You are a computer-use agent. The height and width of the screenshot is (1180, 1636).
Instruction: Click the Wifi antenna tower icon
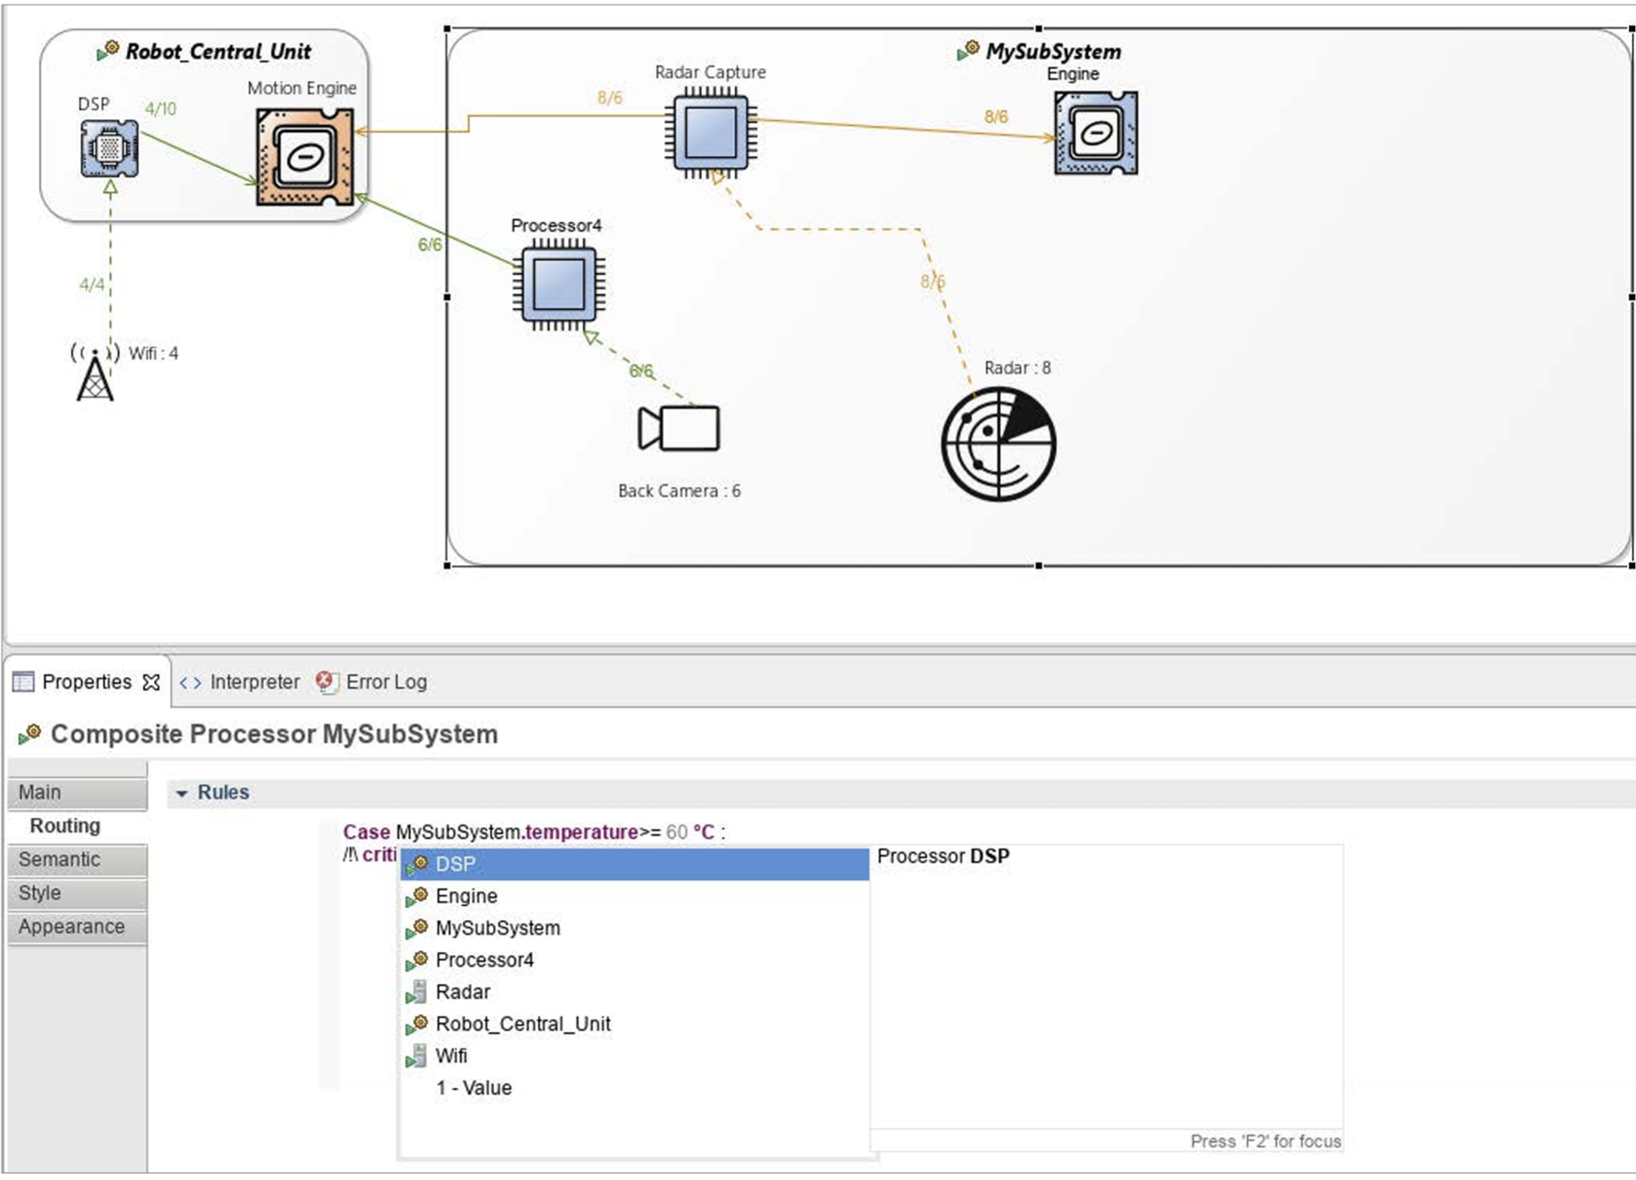pyautogui.click(x=95, y=372)
